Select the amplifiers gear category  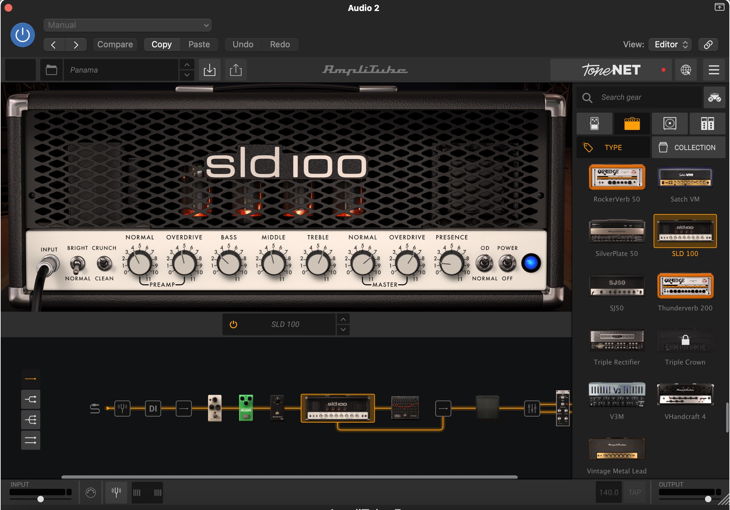632,123
